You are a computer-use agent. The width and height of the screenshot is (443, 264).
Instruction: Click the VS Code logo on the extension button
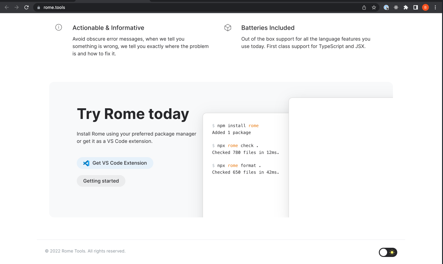[x=86, y=163]
